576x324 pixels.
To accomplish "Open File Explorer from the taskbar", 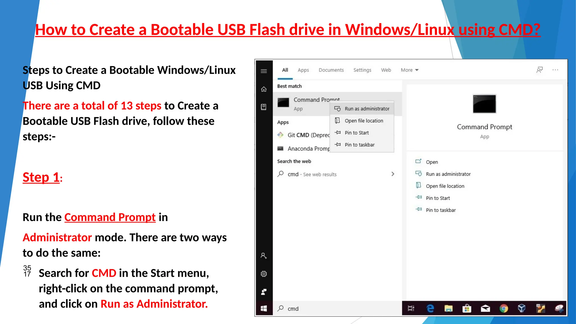I will pos(448,309).
